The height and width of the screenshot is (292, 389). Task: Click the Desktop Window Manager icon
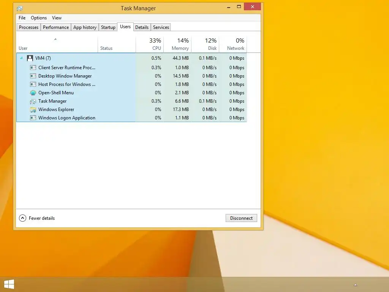pyautogui.click(x=33, y=76)
